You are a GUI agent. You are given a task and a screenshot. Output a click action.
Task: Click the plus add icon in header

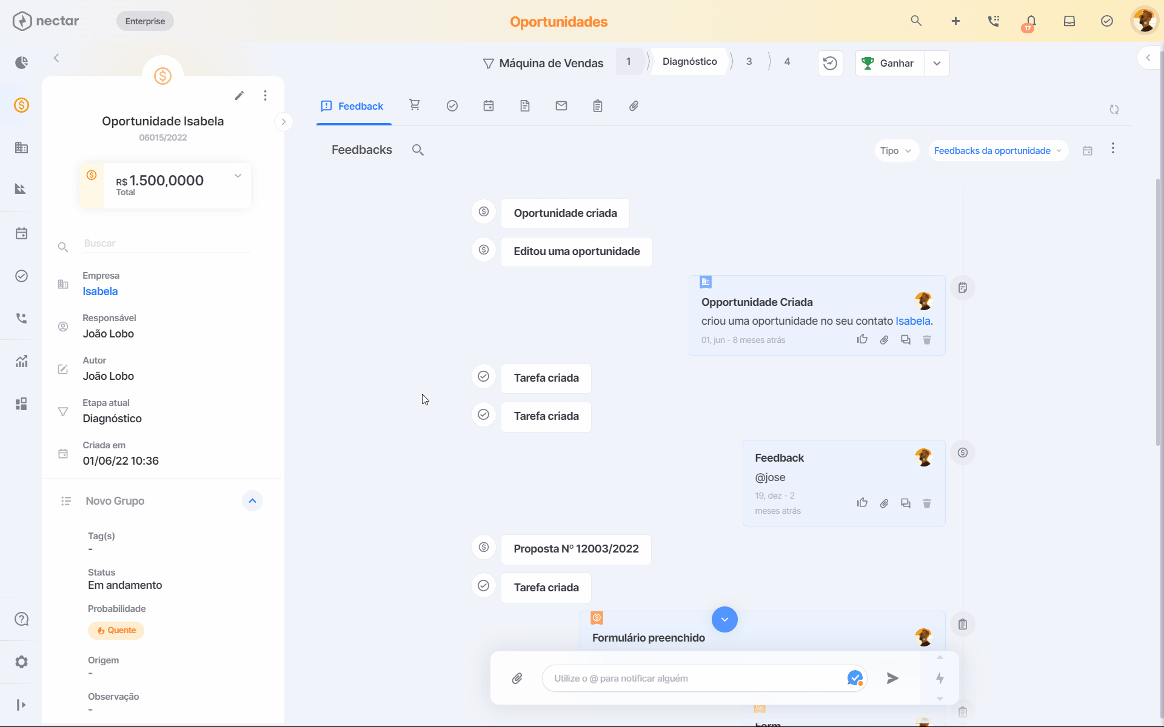[955, 21]
